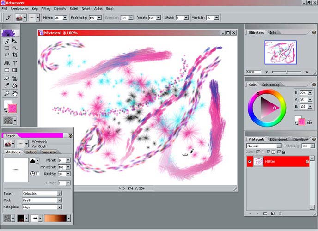Toggle the checkbox beside the clock icon

38,173
